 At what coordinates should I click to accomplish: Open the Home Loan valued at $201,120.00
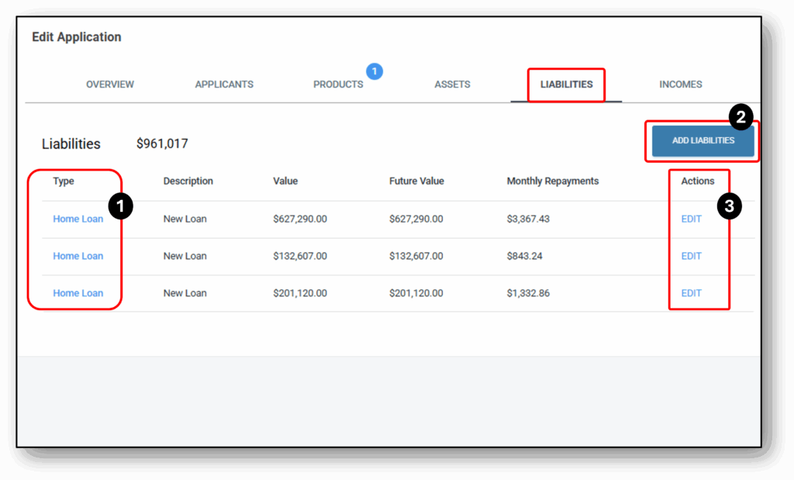(x=78, y=294)
